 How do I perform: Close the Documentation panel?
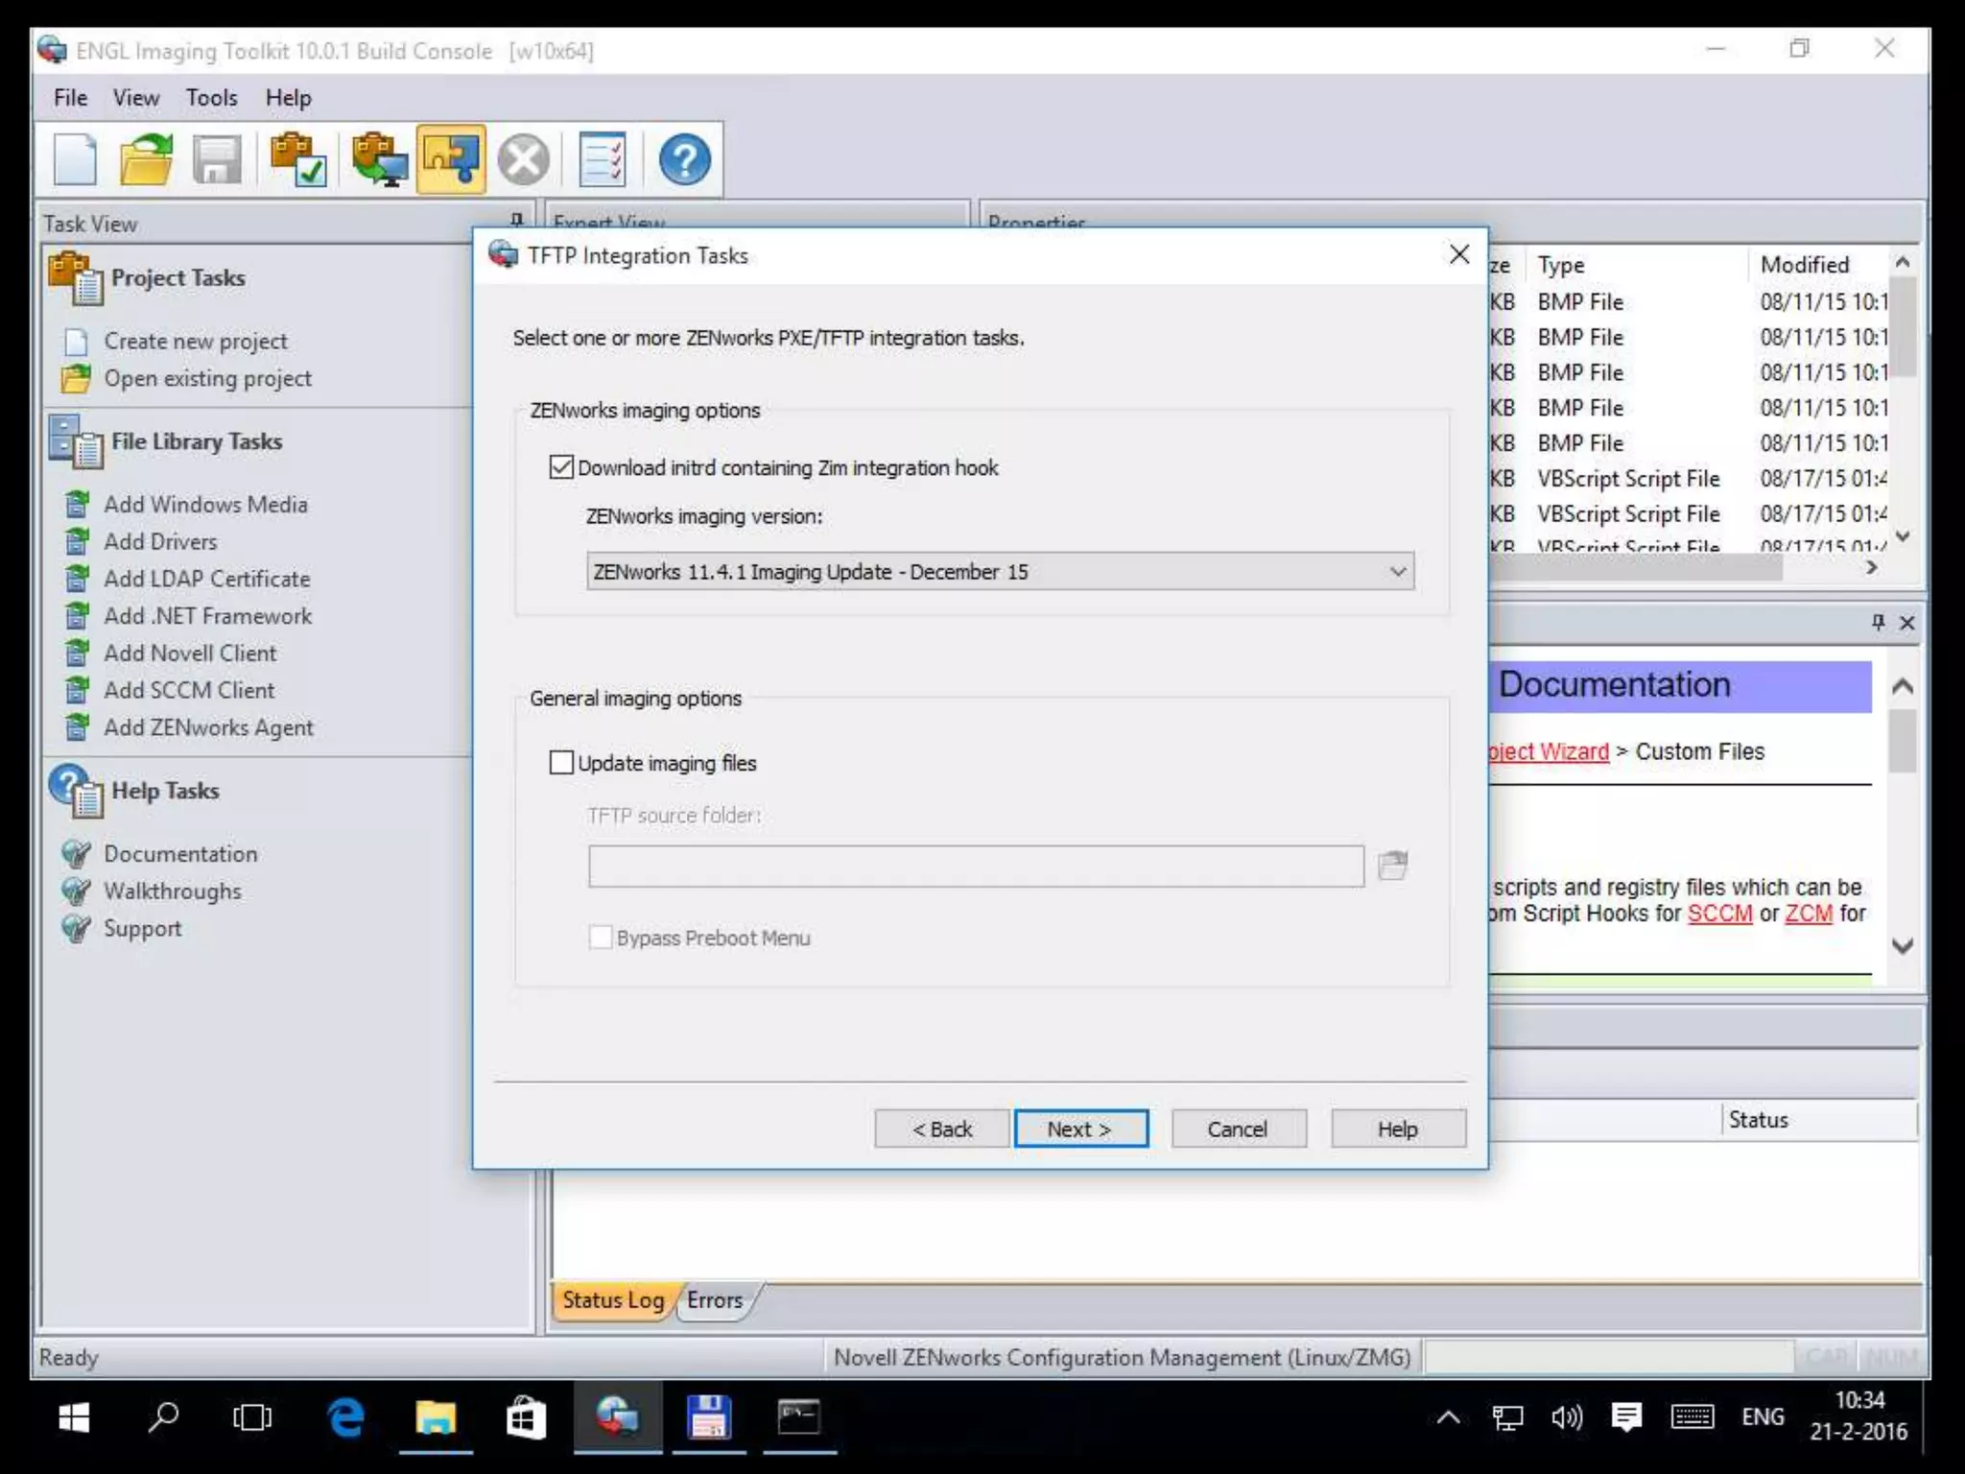[x=1907, y=623]
